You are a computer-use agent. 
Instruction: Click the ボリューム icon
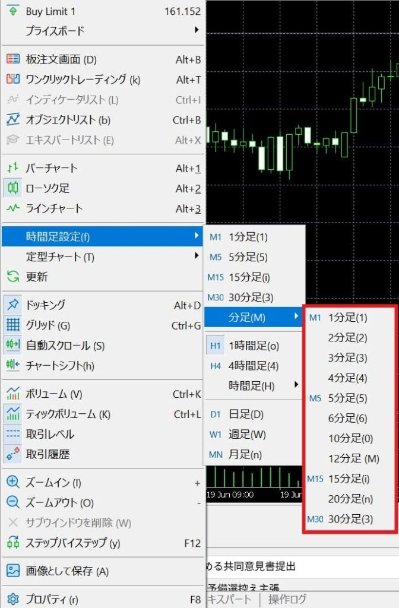click(13, 394)
